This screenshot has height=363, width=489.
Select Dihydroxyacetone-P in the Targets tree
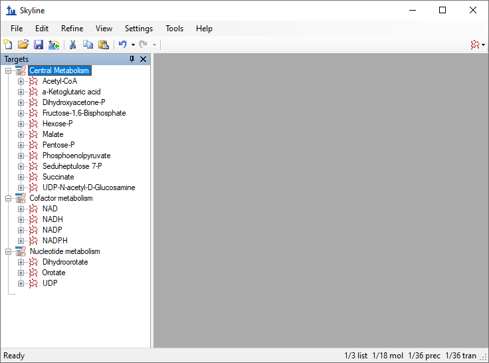pos(74,102)
